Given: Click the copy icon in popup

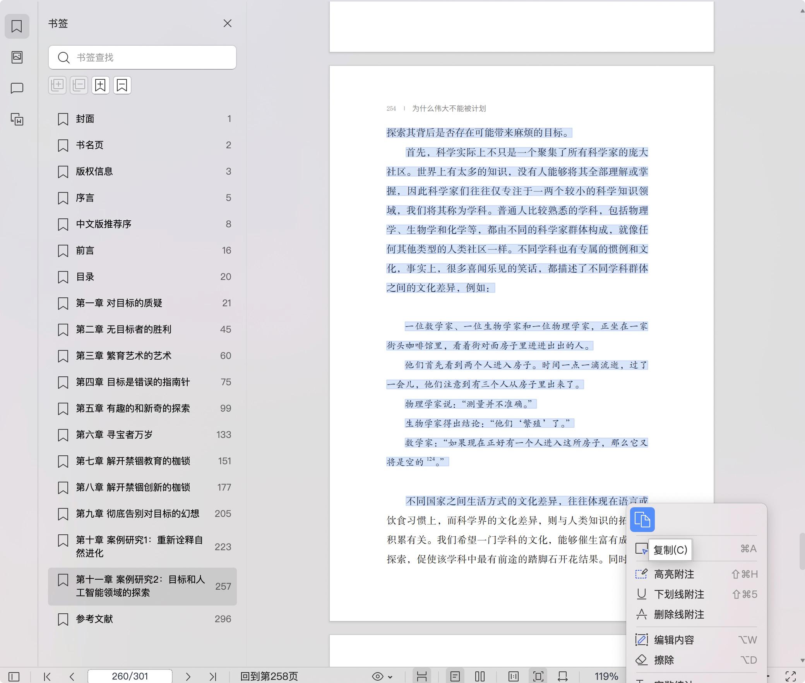Looking at the screenshot, I should tap(642, 520).
